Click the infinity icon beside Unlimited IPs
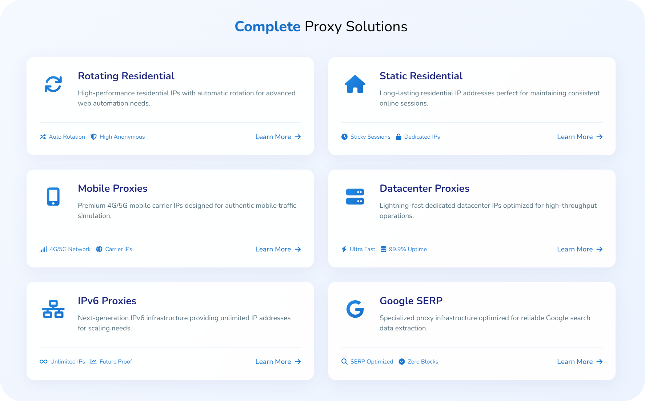The image size is (645, 401). coord(43,362)
